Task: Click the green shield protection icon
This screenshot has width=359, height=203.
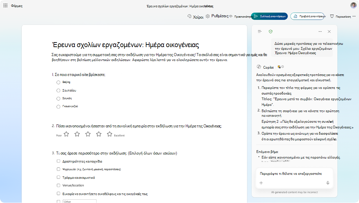Action: click(271, 32)
